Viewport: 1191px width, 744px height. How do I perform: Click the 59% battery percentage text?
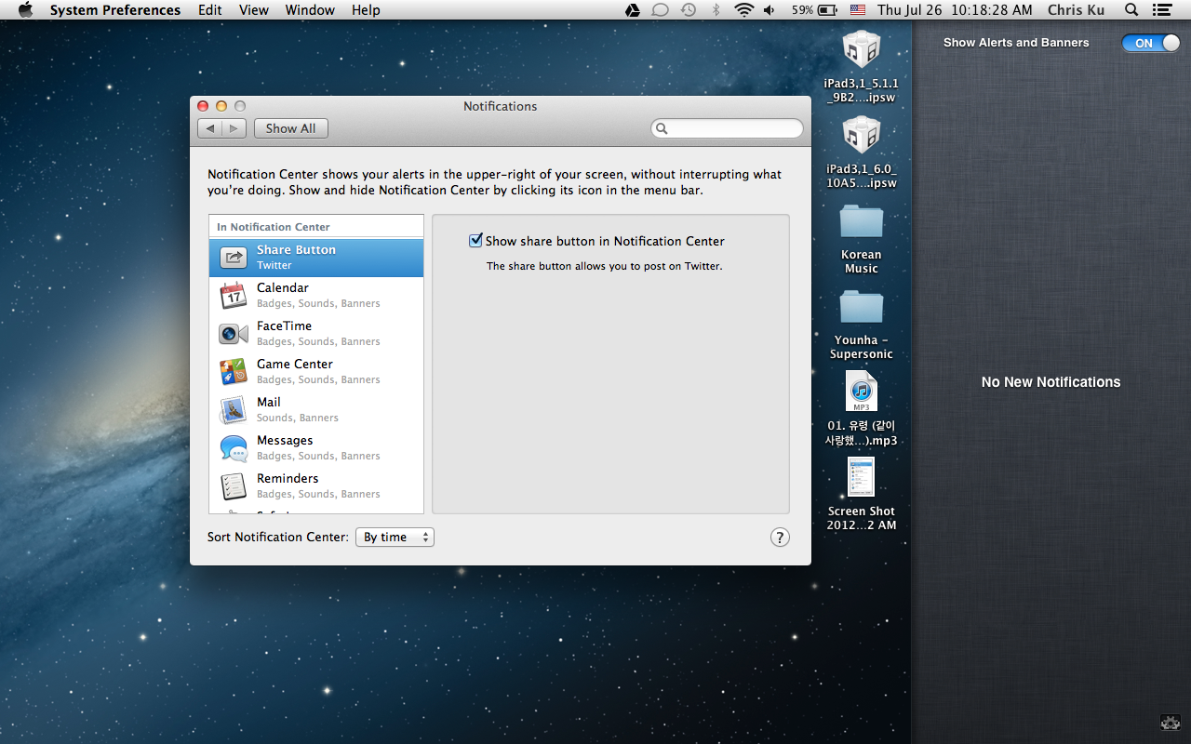[802, 10]
